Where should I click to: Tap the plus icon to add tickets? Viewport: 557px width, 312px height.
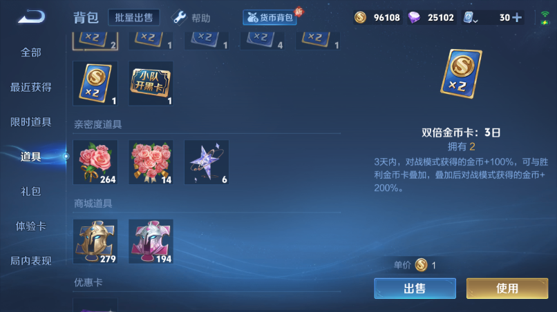coord(517,17)
